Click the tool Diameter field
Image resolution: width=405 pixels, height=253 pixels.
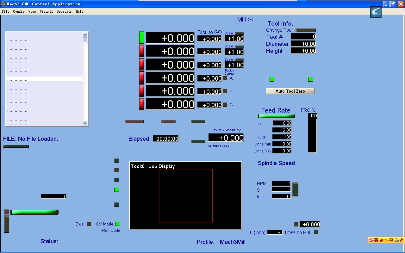click(x=303, y=44)
